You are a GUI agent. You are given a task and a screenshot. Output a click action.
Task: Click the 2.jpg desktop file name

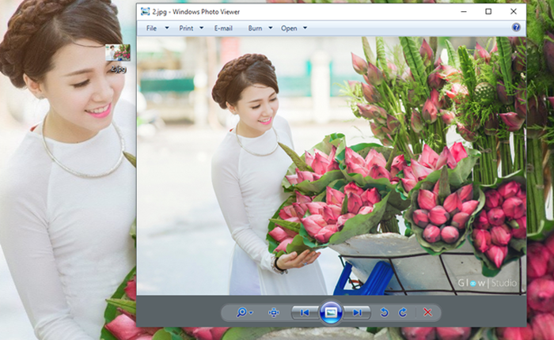(119, 69)
